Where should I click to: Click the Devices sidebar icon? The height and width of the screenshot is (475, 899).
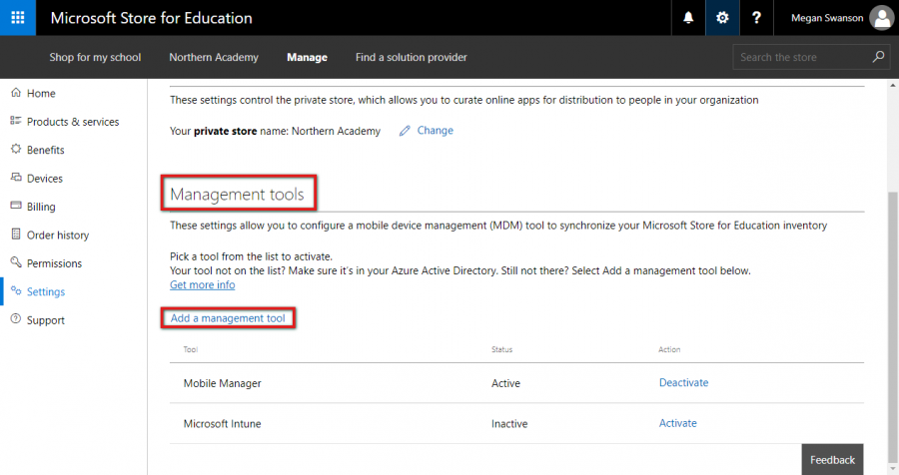16,177
